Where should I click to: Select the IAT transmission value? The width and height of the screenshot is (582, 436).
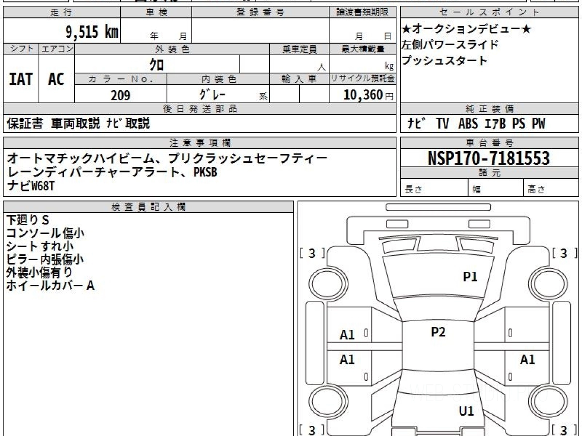pyautogui.click(x=21, y=79)
